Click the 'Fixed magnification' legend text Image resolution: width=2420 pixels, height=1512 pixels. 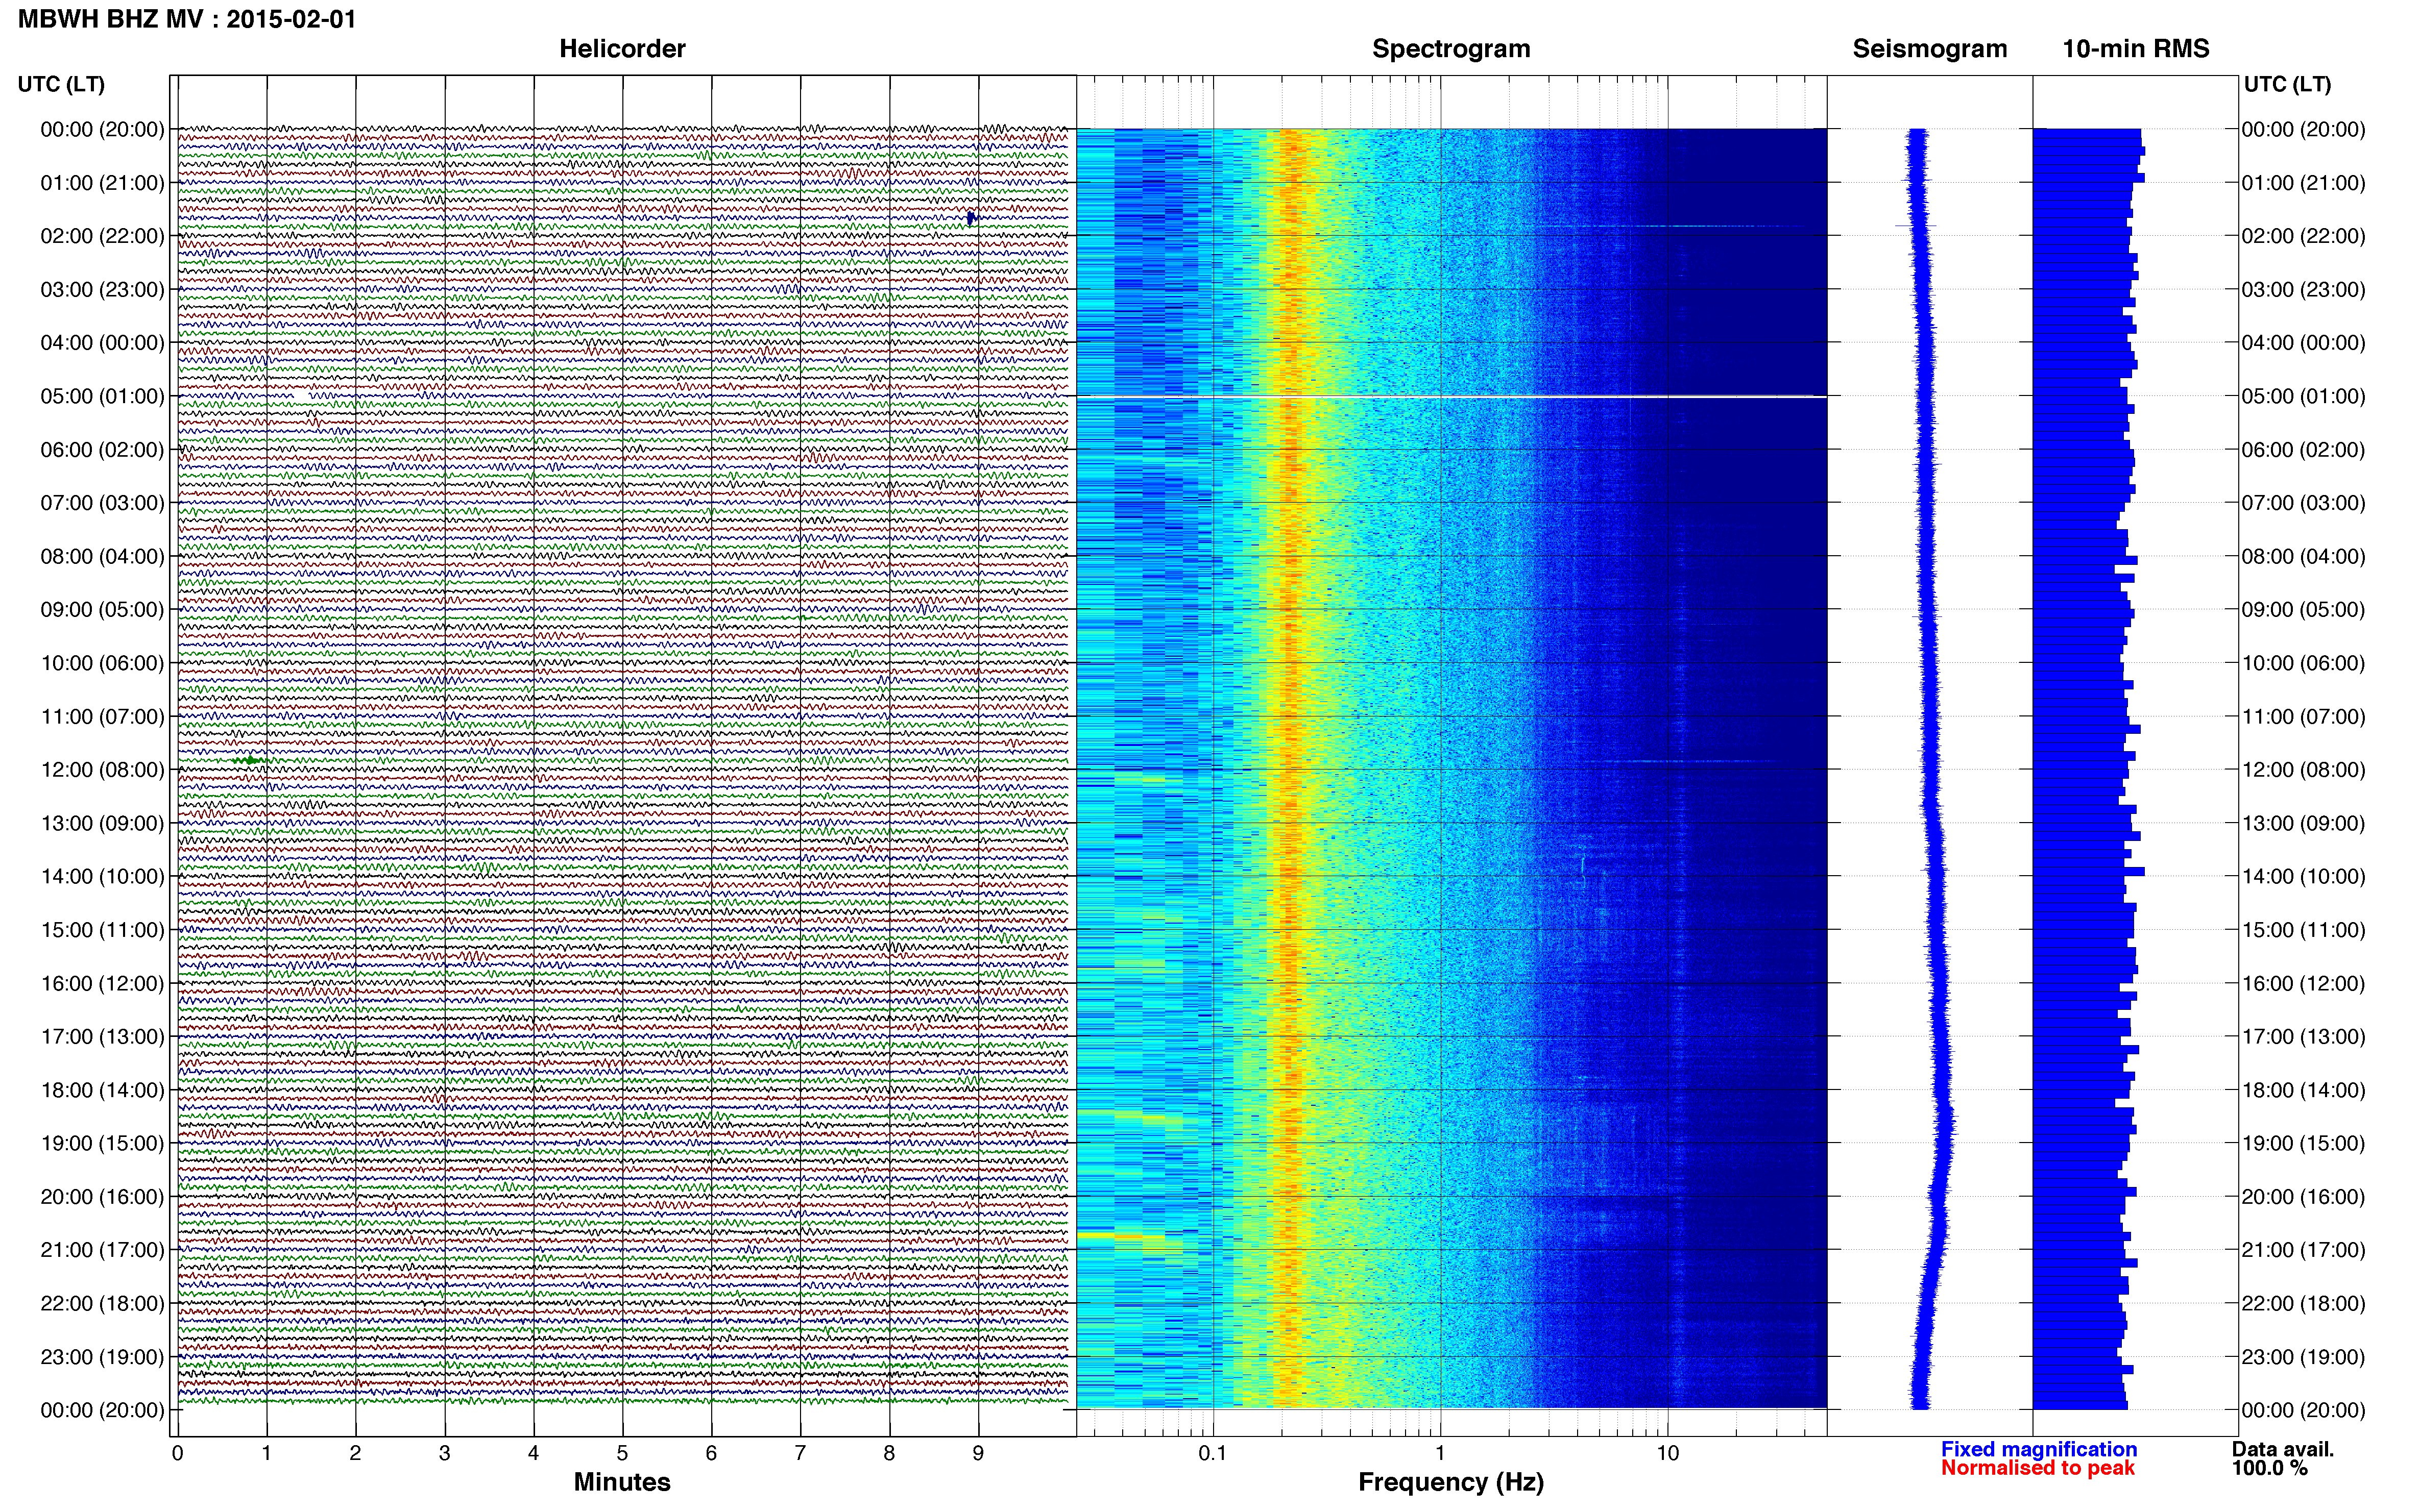point(2039,1449)
